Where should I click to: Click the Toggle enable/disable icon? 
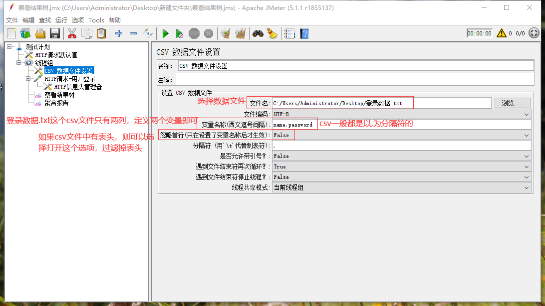pos(148,34)
